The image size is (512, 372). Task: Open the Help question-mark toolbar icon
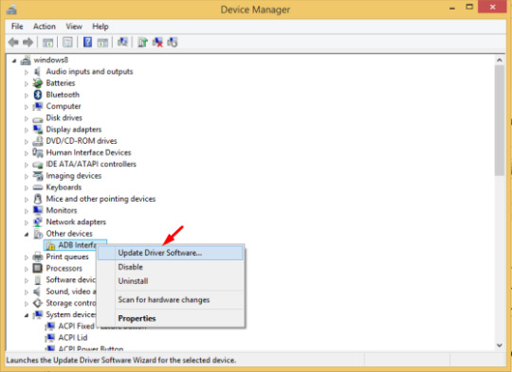[x=87, y=42]
